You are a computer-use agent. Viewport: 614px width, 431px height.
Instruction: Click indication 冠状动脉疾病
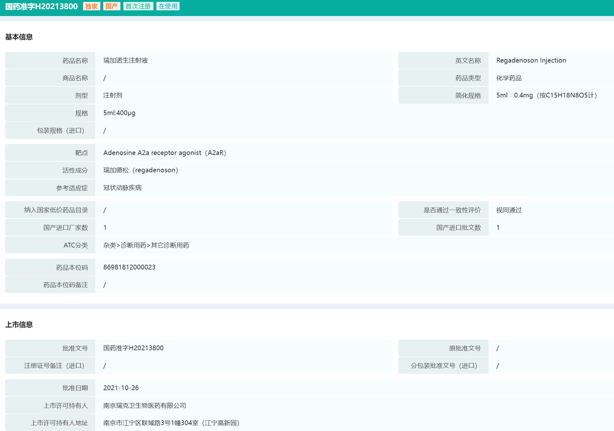(x=122, y=188)
